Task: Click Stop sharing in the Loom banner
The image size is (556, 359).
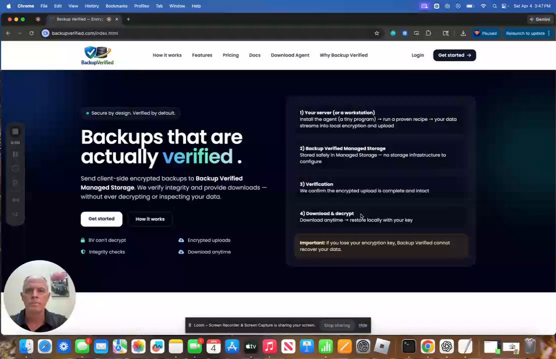Action: (337, 325)
